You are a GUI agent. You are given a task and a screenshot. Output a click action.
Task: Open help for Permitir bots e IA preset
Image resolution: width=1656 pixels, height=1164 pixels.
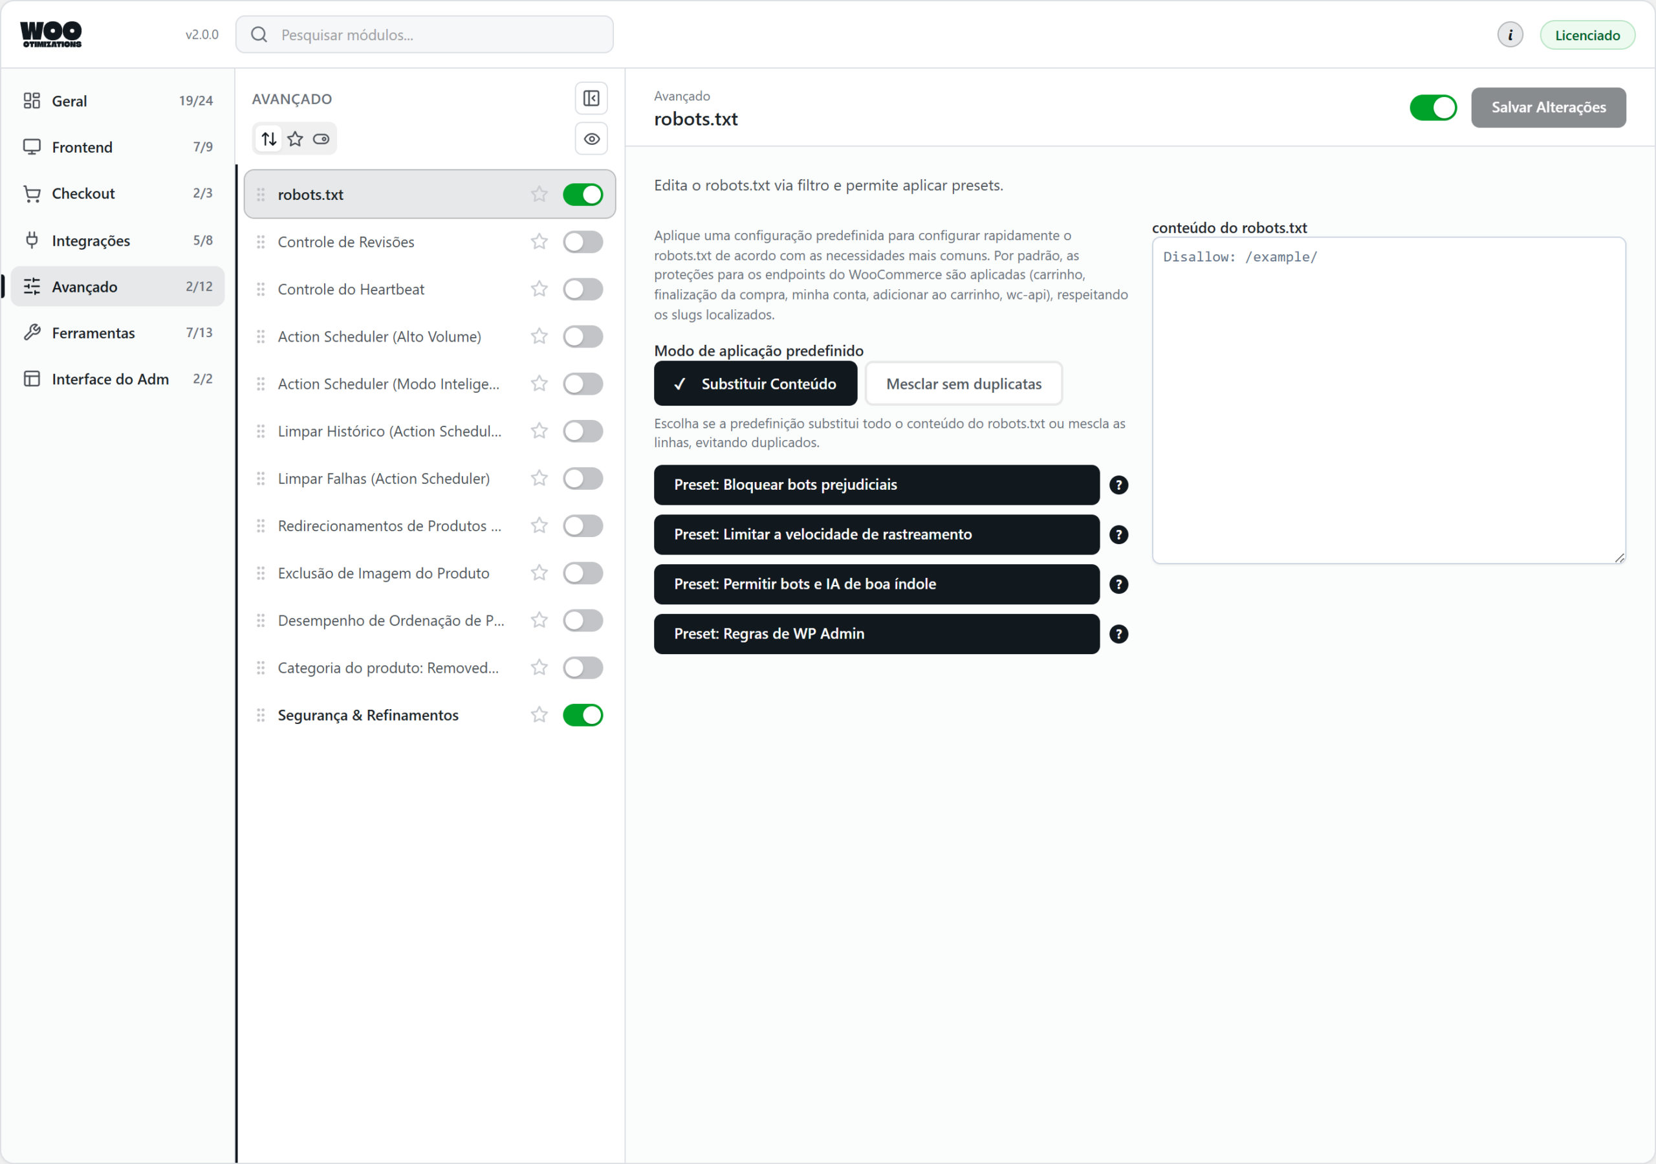coord(1118,584)
